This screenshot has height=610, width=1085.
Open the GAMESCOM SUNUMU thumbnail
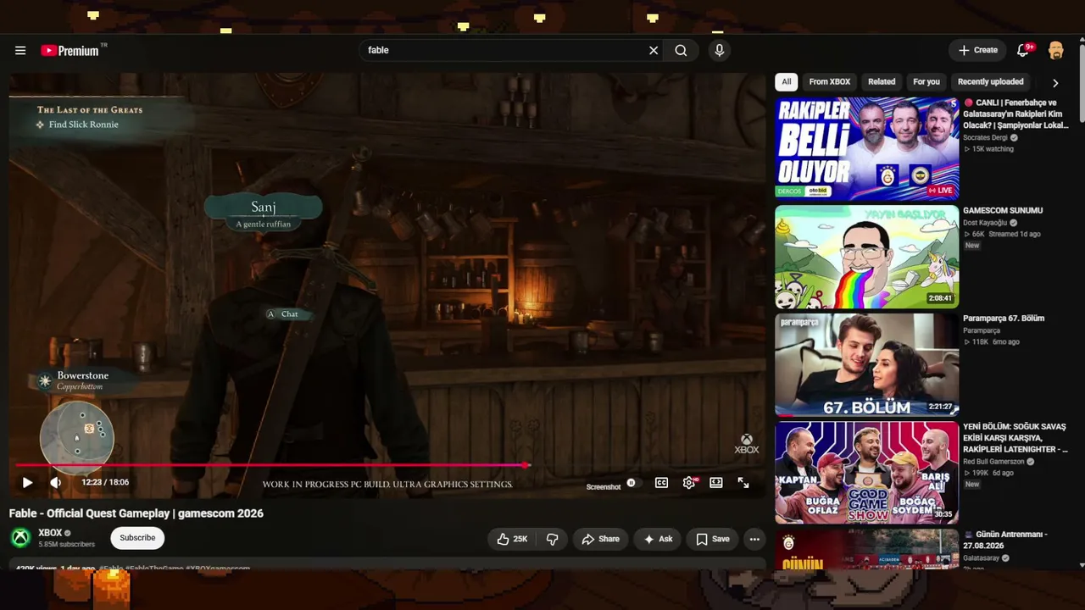tap(867, 257)
